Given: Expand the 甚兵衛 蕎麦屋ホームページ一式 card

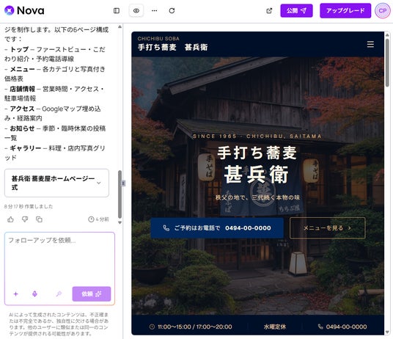Looking at the screenshot, I should tap(56, 183).
